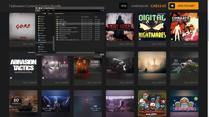Click the chevron after Downloads in breadcrumb

(x=53, y=14)
